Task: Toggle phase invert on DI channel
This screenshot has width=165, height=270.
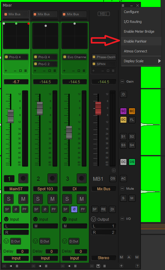Action: tap(74, 209)
